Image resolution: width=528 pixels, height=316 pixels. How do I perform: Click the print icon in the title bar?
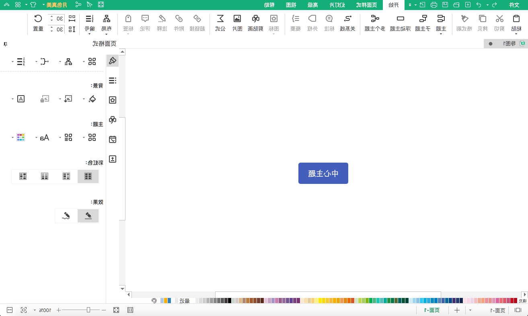(x=433, y=5)
